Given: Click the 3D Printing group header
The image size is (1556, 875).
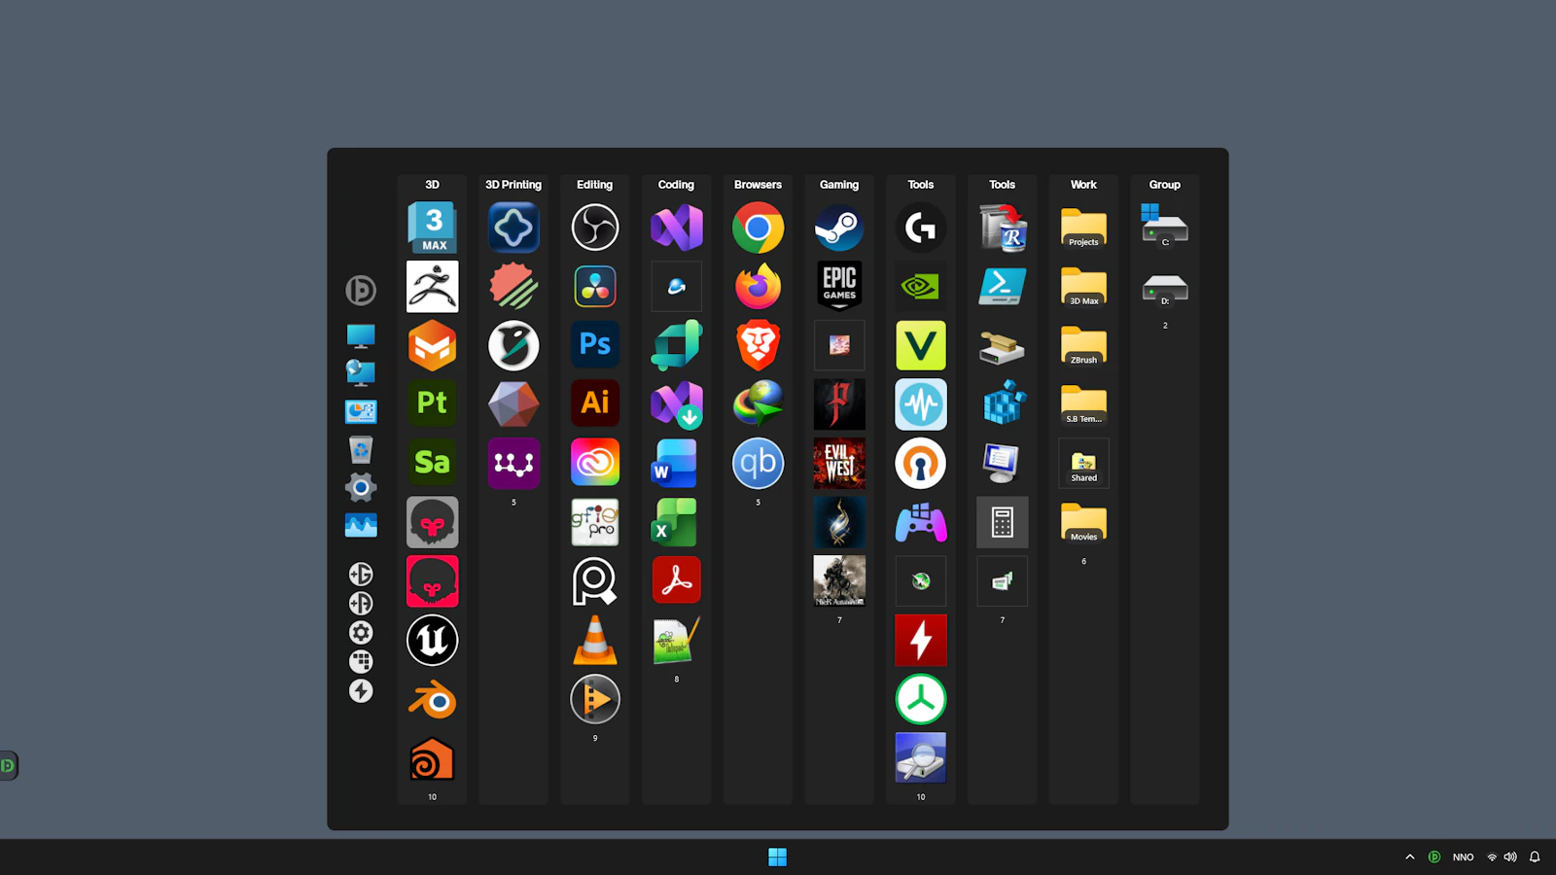Looking at the screenshot, I should coord(513,185).
